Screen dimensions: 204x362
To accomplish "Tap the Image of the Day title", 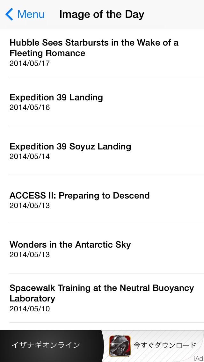I will coord(102,14).
